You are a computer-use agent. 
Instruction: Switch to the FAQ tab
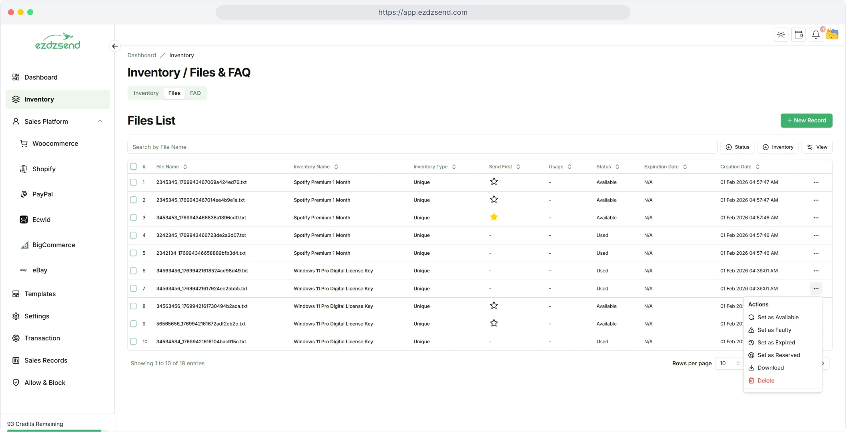pyautogui.click(x=195, y=93)
